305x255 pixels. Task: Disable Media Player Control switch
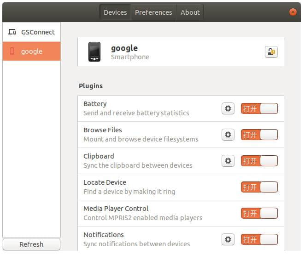tap(259, 213)
